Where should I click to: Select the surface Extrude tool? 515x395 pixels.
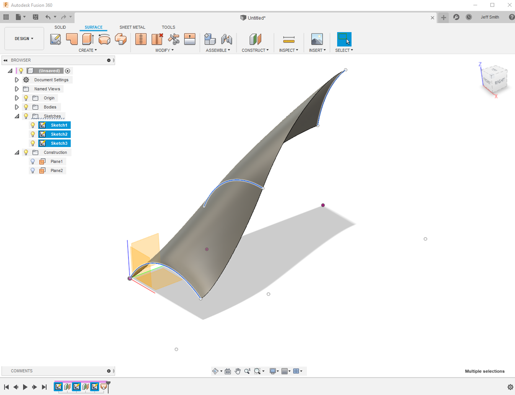point(88,39)
